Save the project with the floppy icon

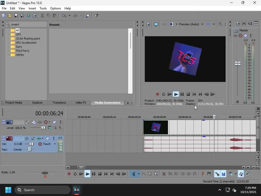click(x=16, y=16)
